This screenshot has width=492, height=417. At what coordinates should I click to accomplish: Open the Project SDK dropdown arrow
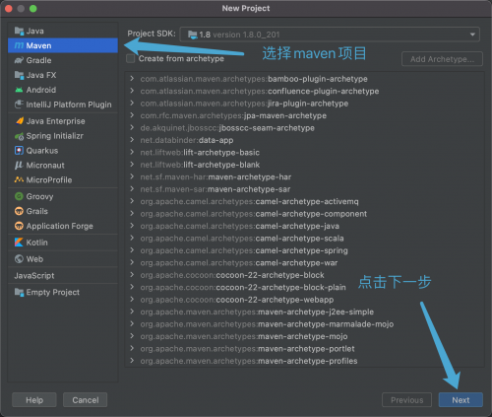[472, 35]
